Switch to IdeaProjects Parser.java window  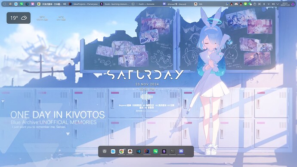[x=83, y=4]
